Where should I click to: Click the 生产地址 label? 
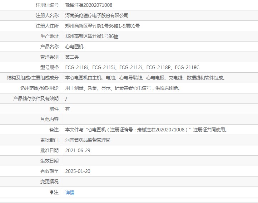click(x=50, y=36)
